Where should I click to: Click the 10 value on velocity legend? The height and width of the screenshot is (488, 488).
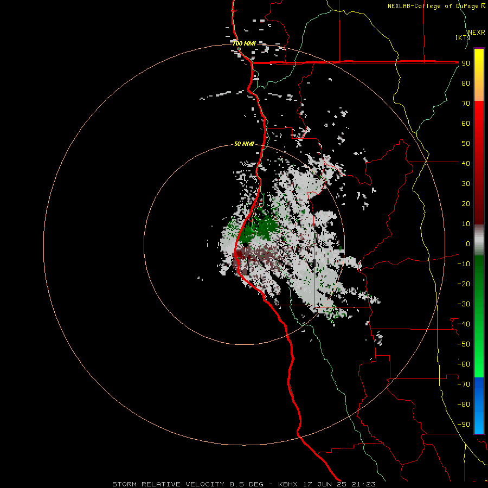coord(466,224)
